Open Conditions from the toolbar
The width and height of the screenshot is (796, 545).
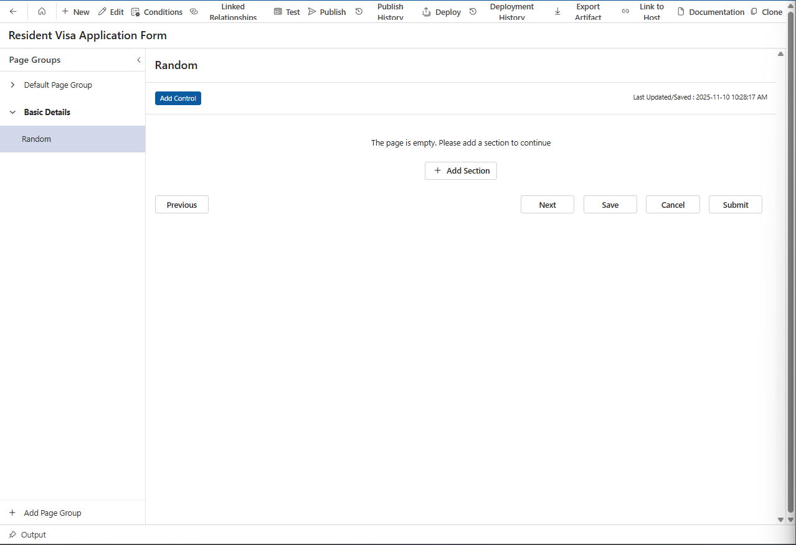click(x=157, y=12)
